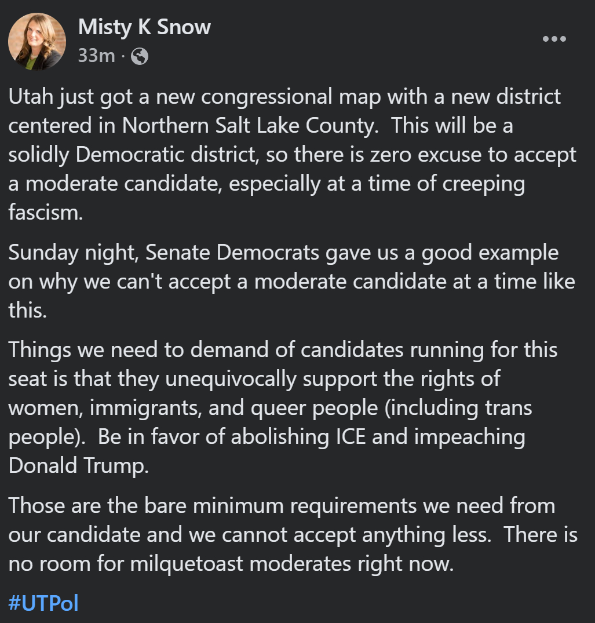Screen dimensions: 595x623
Task: Click the text "Donald Trump" in the post
Action: [x=78, y=465]
